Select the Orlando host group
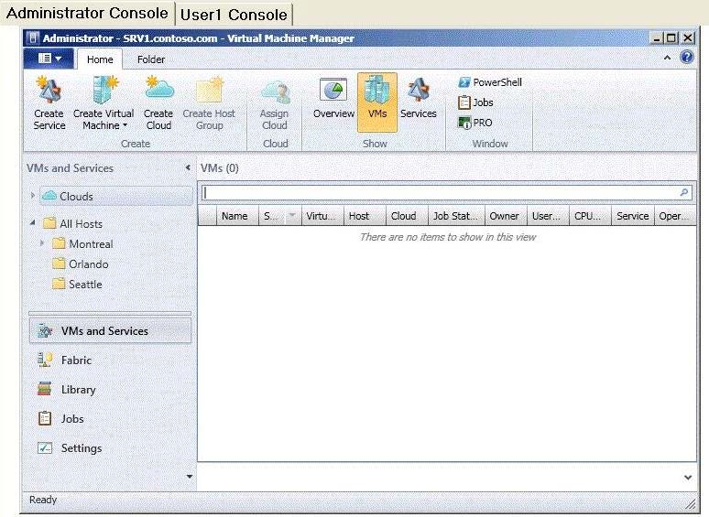Viewport: 709px width, 517px height. click(80, 264)
